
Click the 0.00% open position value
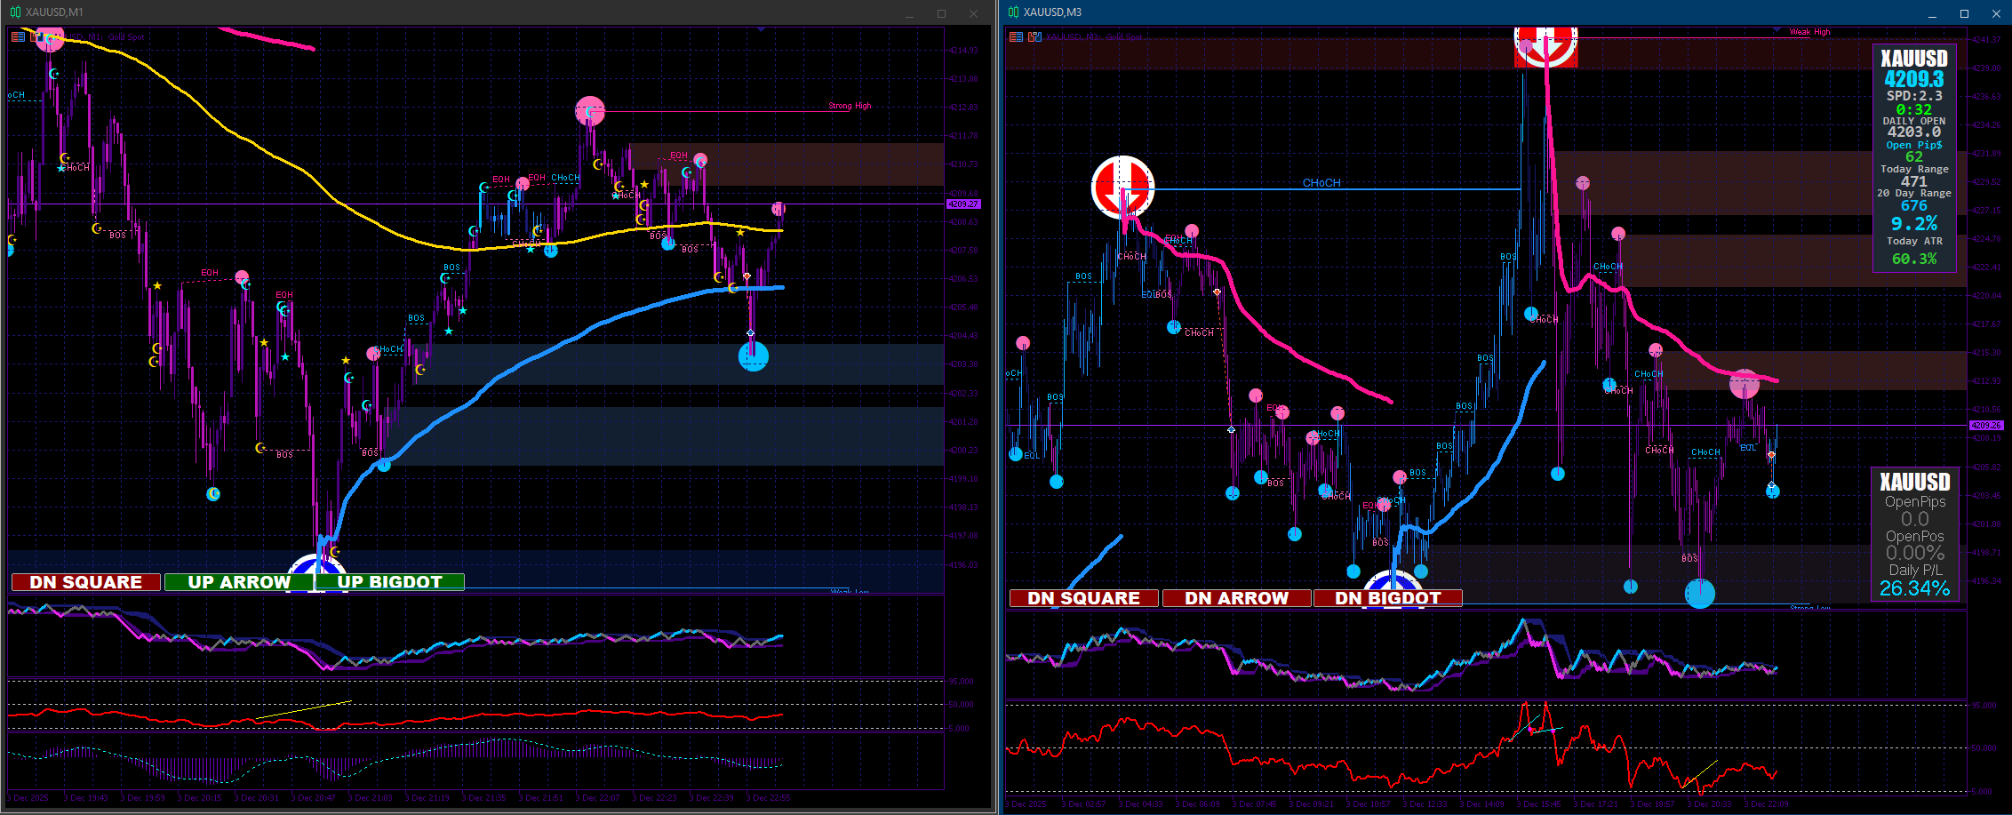(x=1915, y=553)
